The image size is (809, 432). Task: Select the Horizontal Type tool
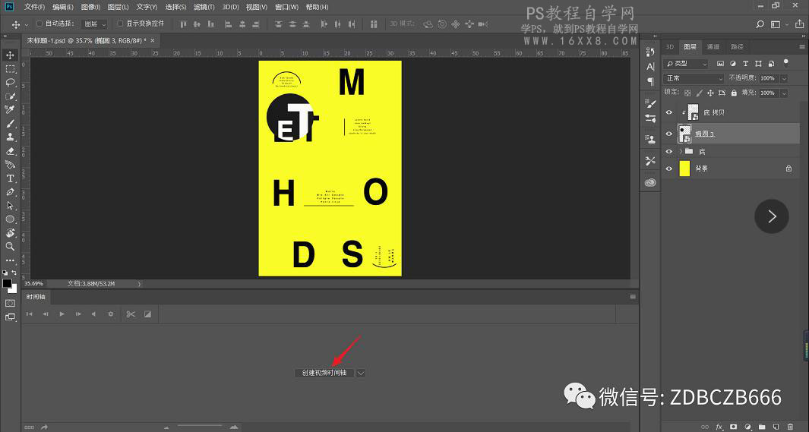[10, 178]
